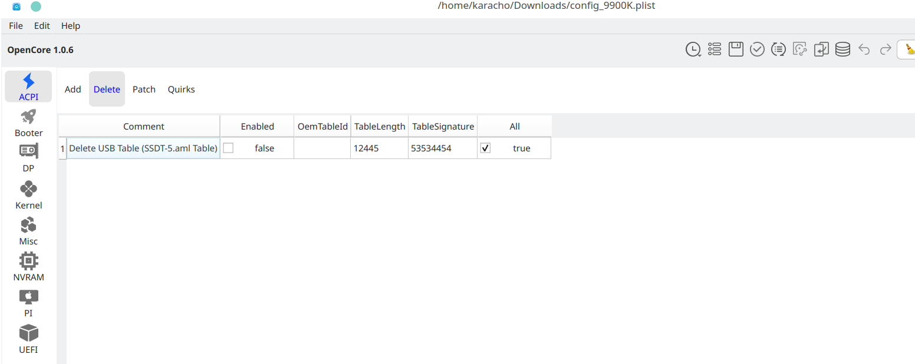Open the Help menu
915x364 pixels.
pos(71,26)
